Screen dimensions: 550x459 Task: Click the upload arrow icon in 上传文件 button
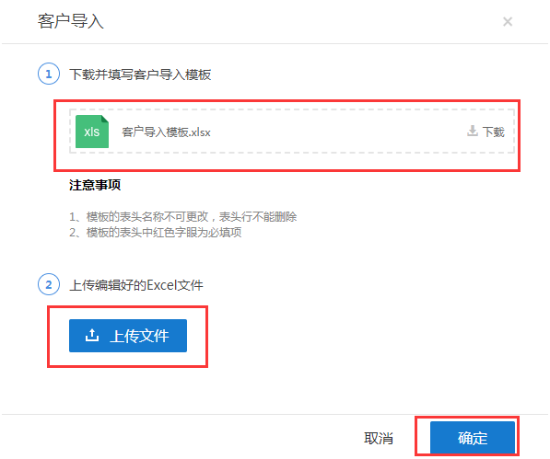coord(92,335)
